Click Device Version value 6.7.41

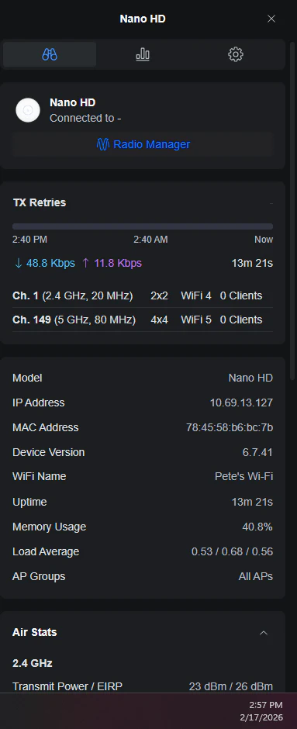[257, 452]
